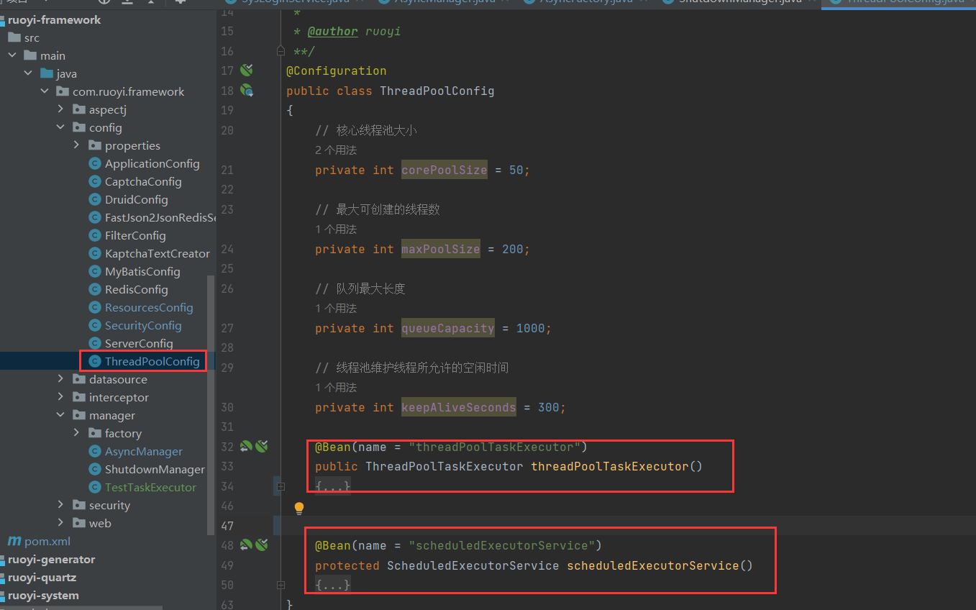
Task: Expand the factory package in project tree
Action: click(76, 433)
